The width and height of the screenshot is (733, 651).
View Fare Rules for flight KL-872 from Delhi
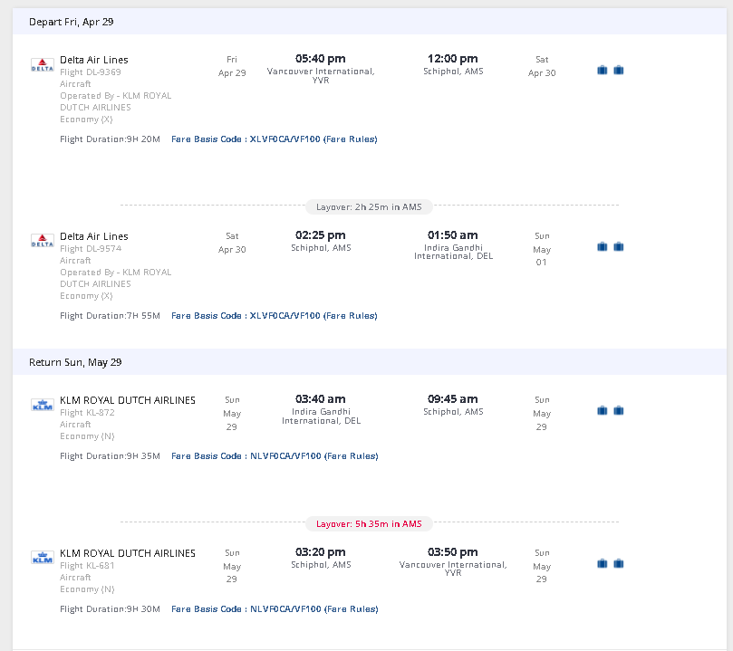point(351,456)
